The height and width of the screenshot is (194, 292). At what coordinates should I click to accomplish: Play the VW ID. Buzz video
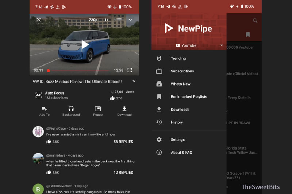click(85, 44)
